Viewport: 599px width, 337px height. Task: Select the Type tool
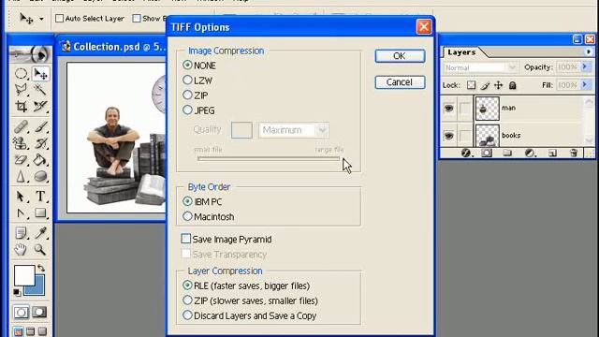(40, 197)
